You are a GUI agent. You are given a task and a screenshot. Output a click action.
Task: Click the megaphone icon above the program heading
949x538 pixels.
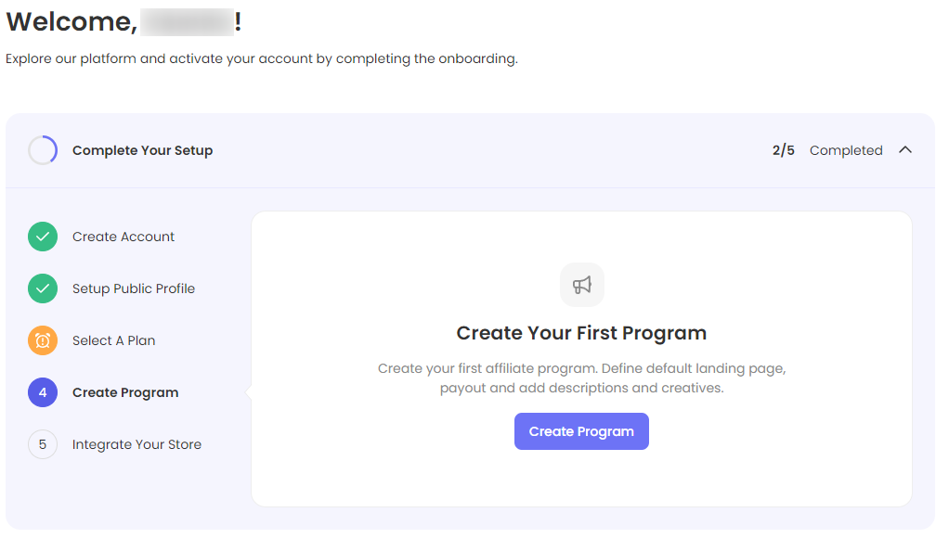[582, 285]
